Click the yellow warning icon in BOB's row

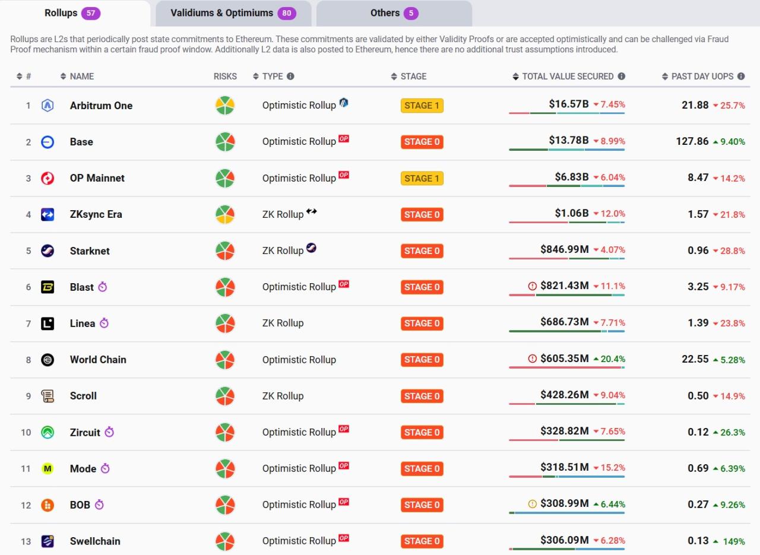532,504
